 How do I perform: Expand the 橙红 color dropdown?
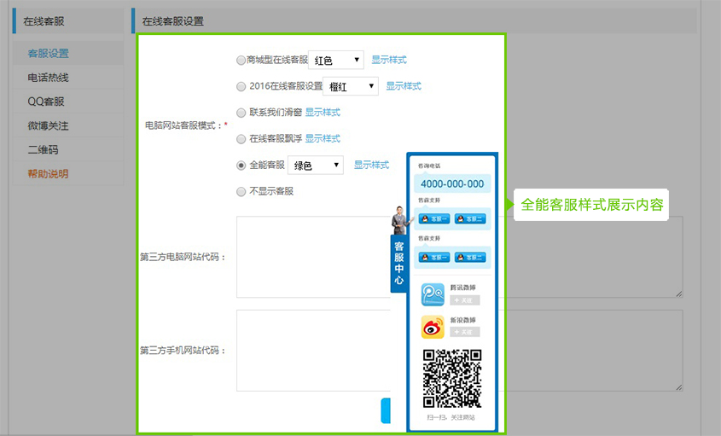[x=350, y=86]
